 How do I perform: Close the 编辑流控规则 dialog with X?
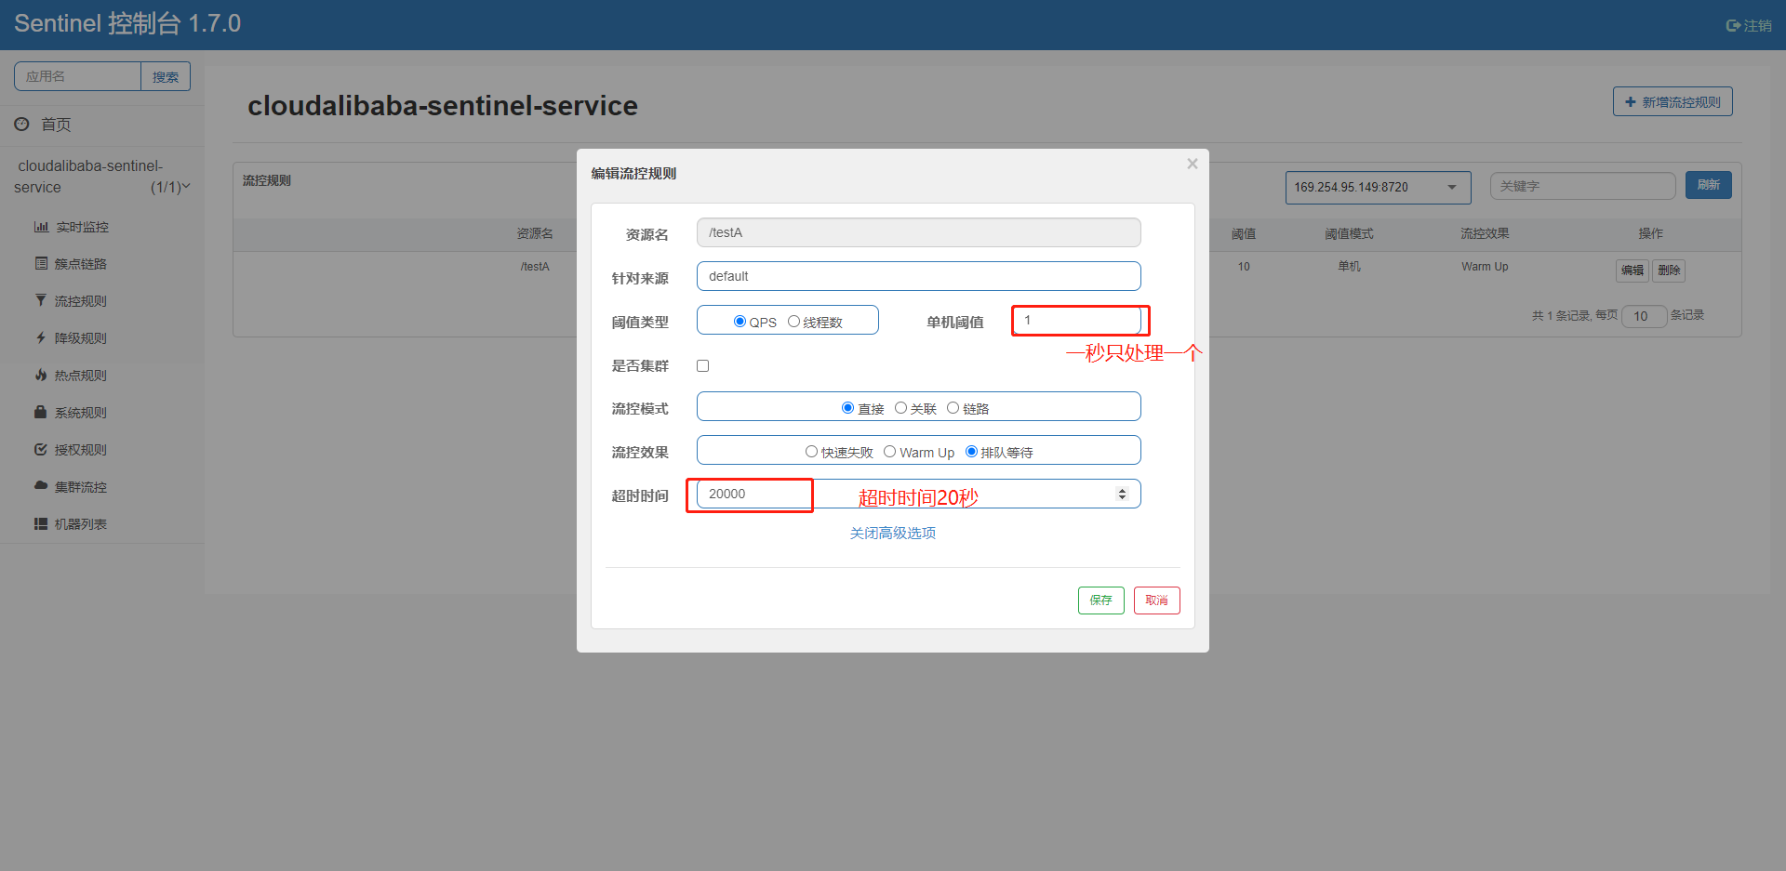tap(1192, 164)
